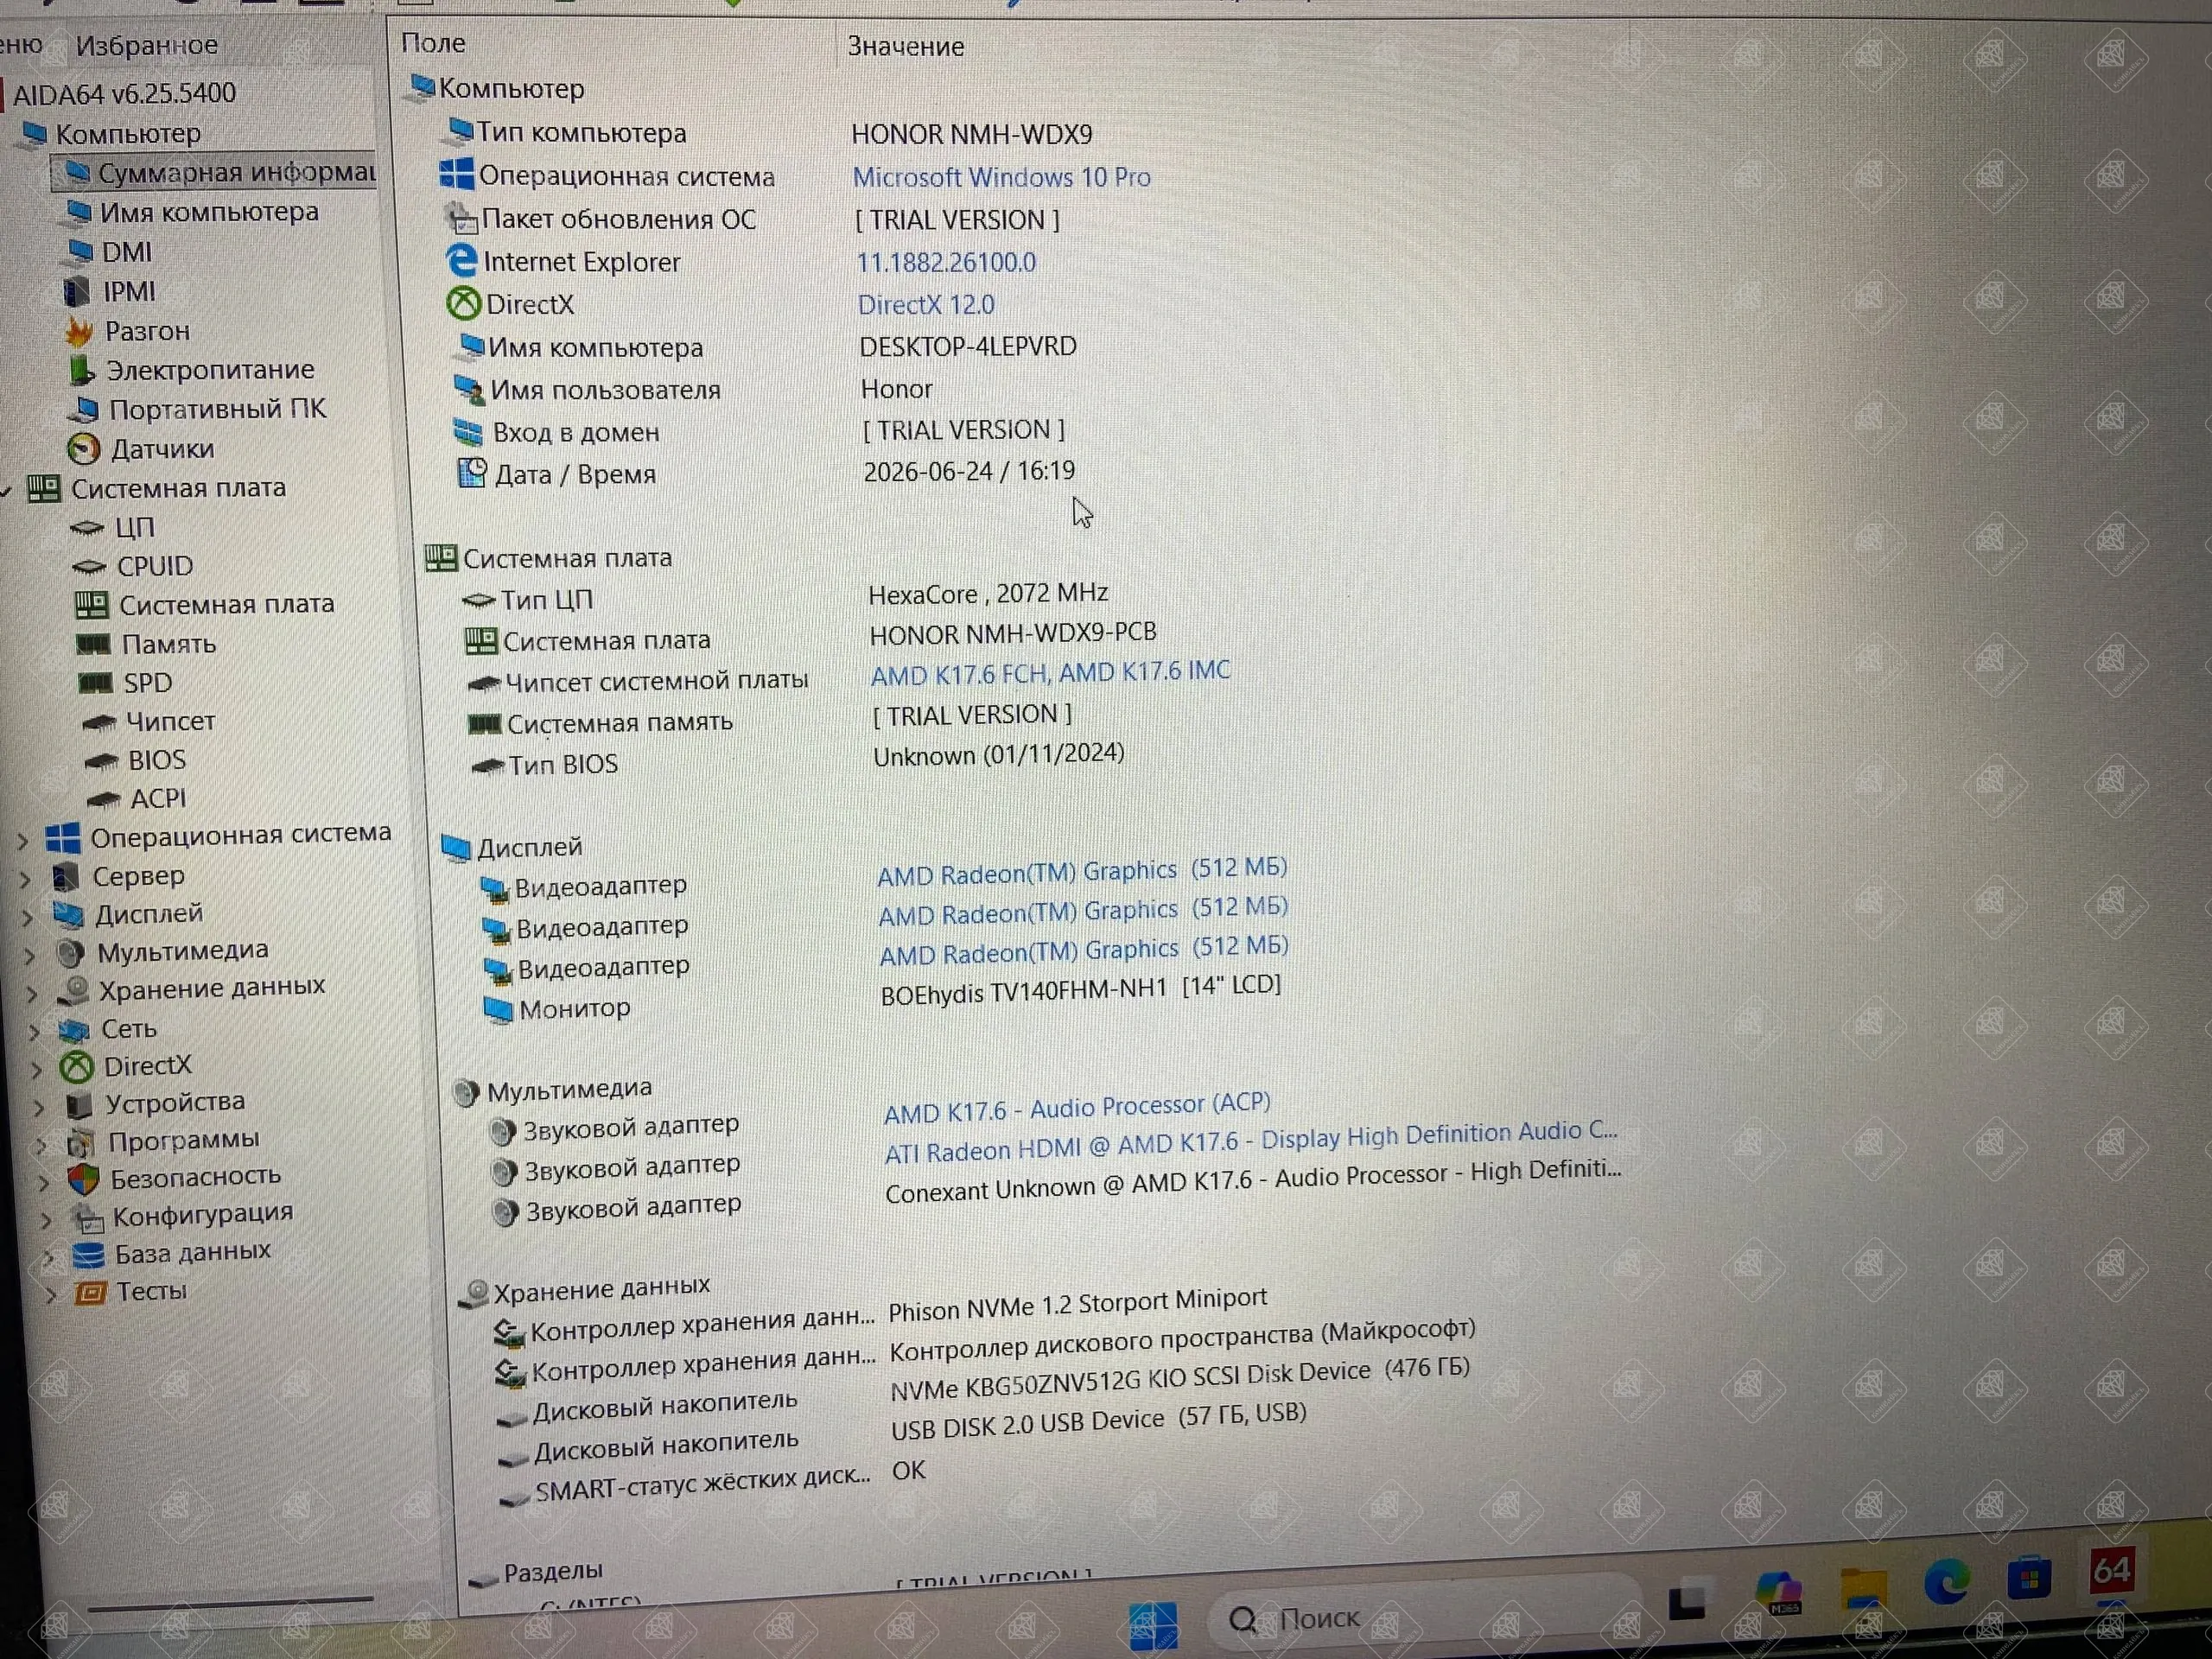Expand the Сервер tree node
This screenshot has width=2212, height=1659.
(26, 879)
